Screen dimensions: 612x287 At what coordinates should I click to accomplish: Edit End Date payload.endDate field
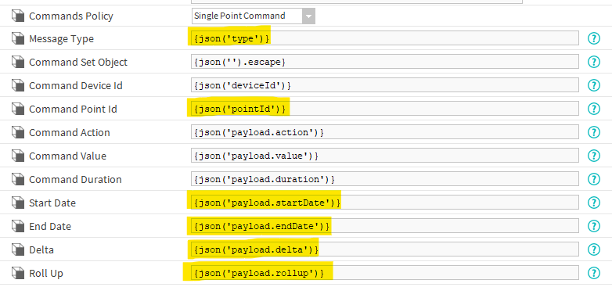pos(385,226)
